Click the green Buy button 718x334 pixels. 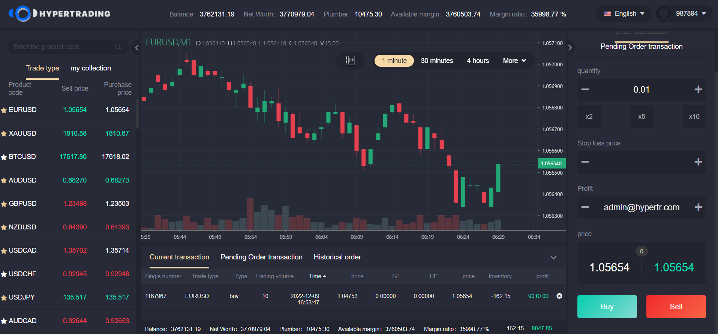click(607, 307)
